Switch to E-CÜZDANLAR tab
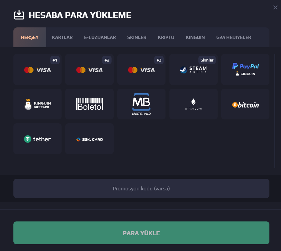This screenshot has height=251, width=281. [100, 37]
